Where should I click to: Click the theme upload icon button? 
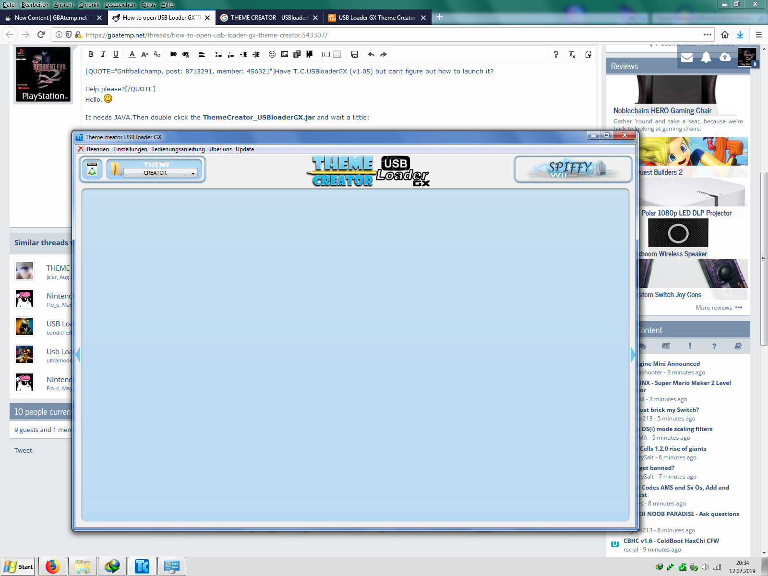coord(92,169)
